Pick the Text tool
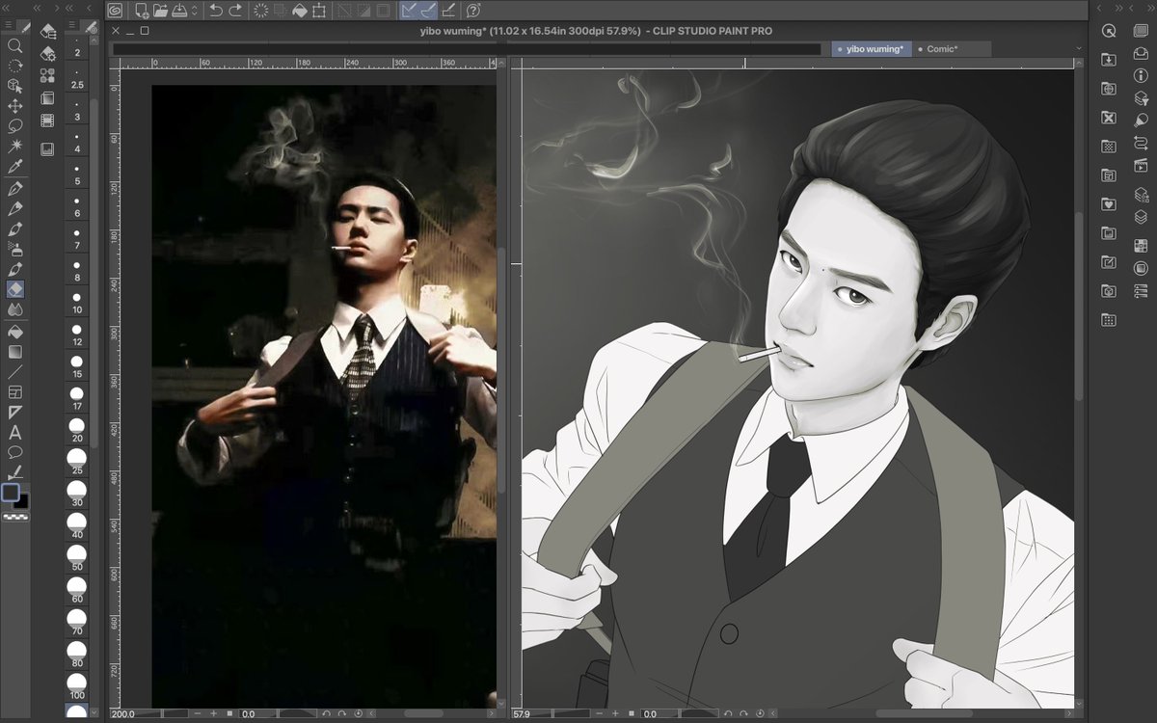1157x723 pixels. point(14,433)
